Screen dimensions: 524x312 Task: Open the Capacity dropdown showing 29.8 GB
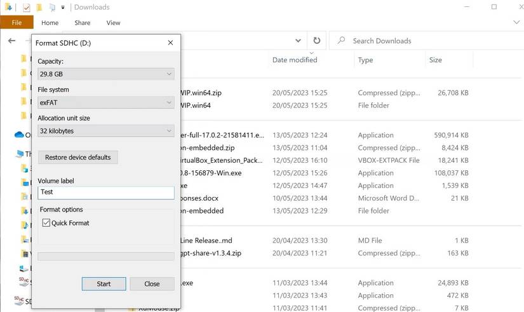click(106, 74)
